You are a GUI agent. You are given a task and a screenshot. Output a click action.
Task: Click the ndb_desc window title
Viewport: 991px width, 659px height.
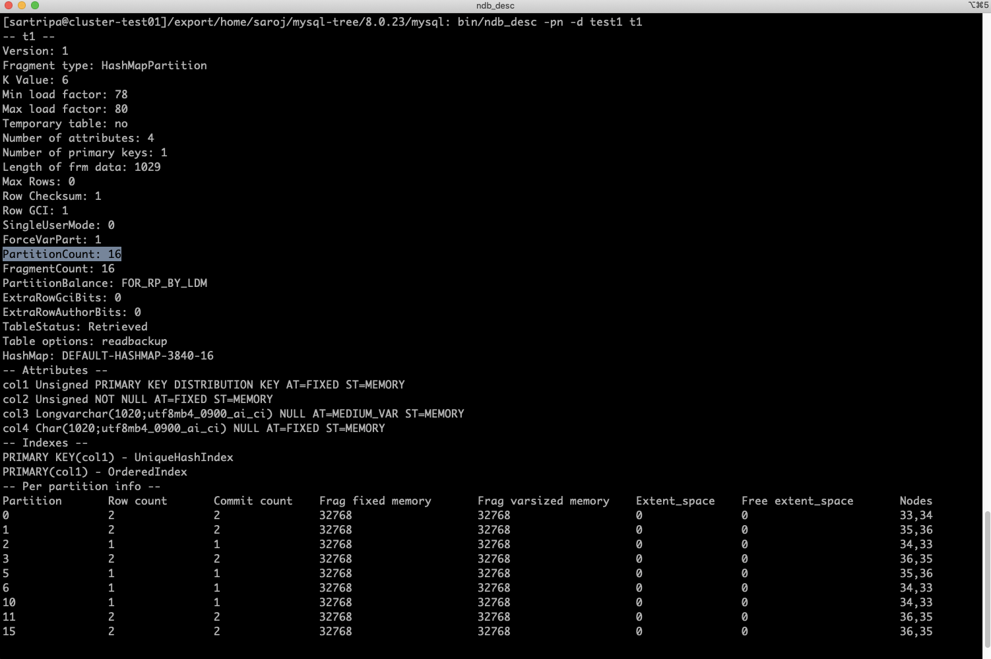495,5
